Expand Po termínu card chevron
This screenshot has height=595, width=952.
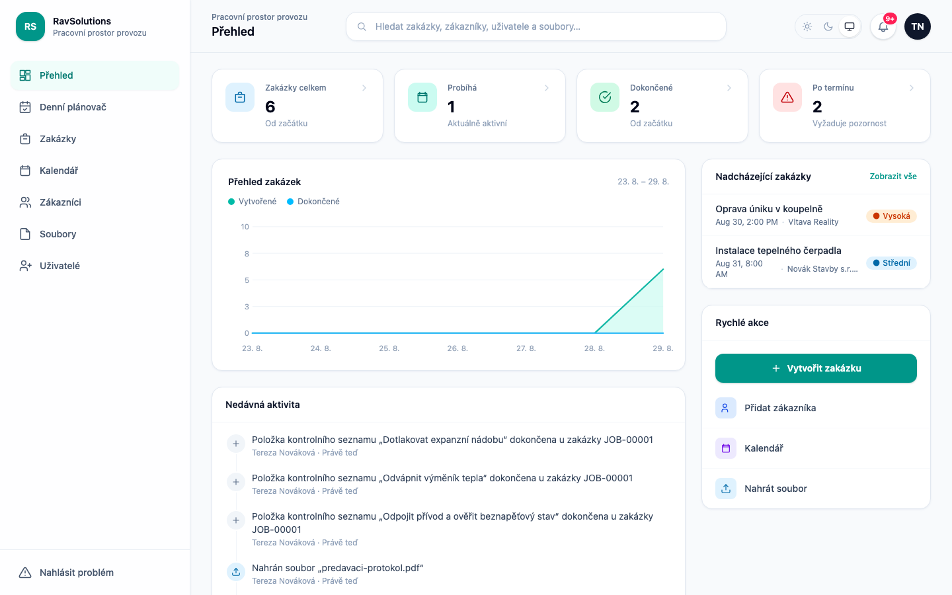912,88
